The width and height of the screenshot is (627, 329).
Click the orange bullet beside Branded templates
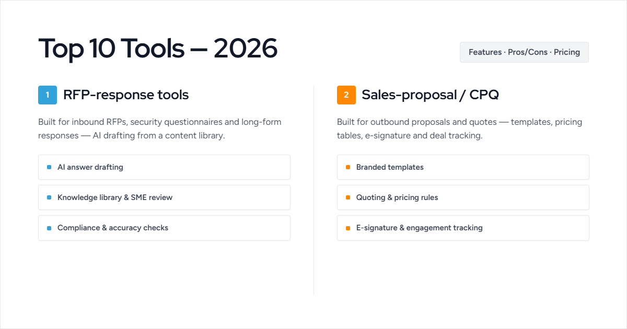pos(348,167)
